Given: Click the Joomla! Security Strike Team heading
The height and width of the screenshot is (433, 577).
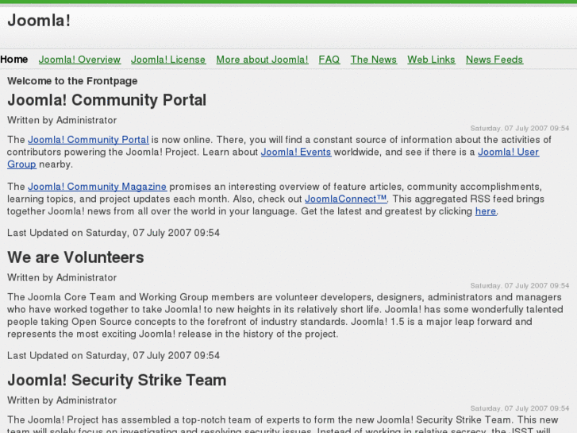Looking at the screenshot, I should pyautogui.click(x=117, y=380).
